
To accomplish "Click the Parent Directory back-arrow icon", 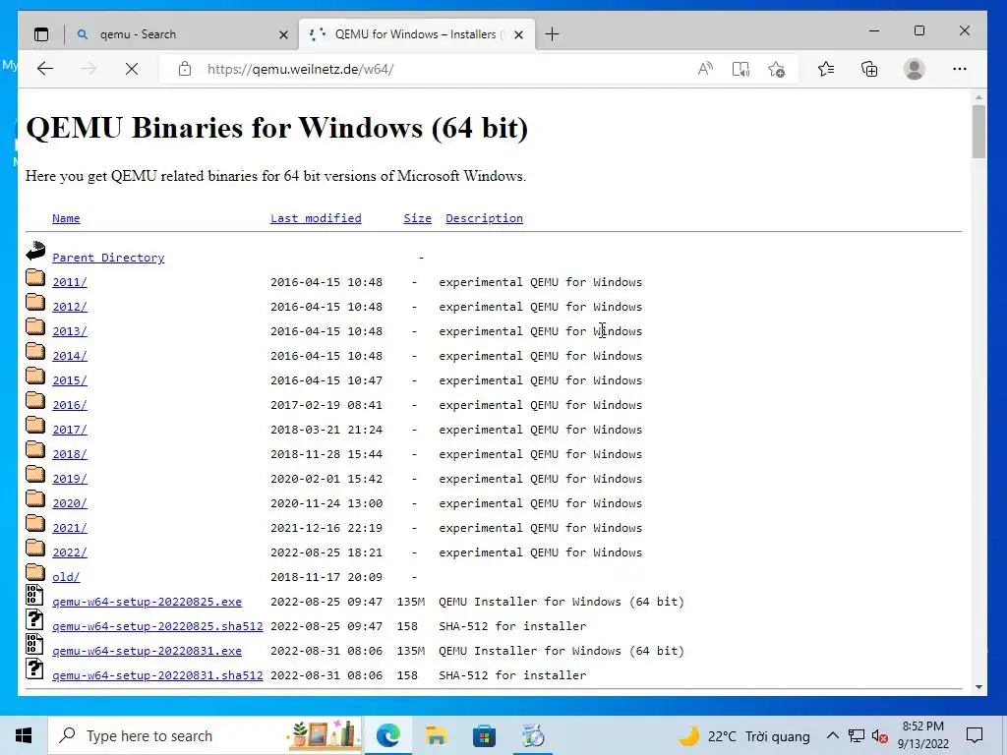I will pyautogui.click(x=36, y=251).
